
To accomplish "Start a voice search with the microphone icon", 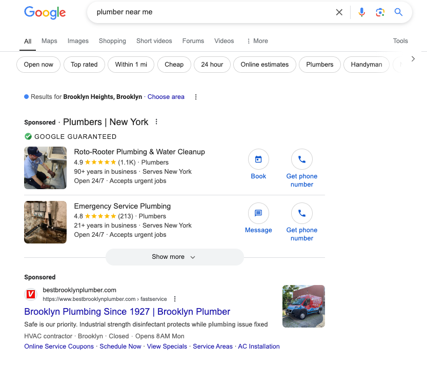I will click(x=361, y=12).
